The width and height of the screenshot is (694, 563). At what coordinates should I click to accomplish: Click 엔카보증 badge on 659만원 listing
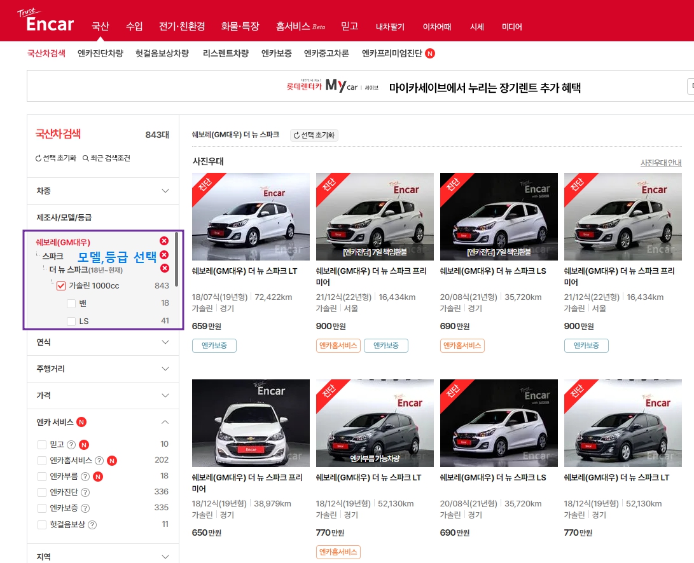click(214, 346)
